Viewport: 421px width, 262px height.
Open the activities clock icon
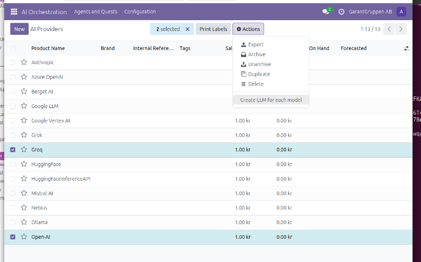341,12
